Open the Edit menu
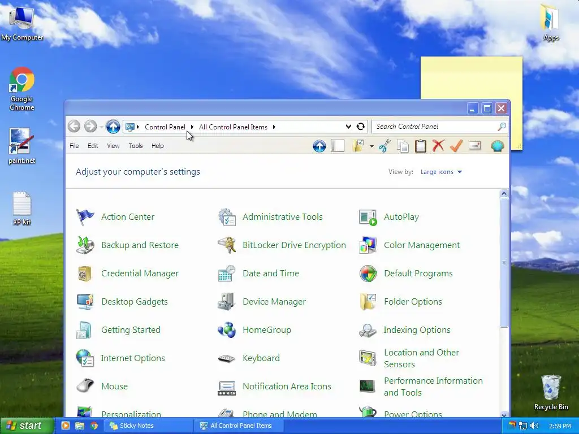The height and width of the screenshot is (434, 579). click(x=93, y=146)
